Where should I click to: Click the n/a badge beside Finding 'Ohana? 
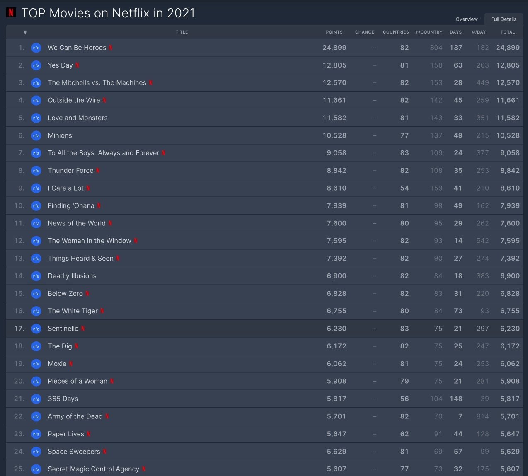click(36, 206)
